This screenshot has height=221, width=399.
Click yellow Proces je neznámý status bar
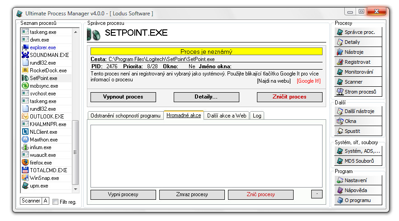(x=206, y=52)
